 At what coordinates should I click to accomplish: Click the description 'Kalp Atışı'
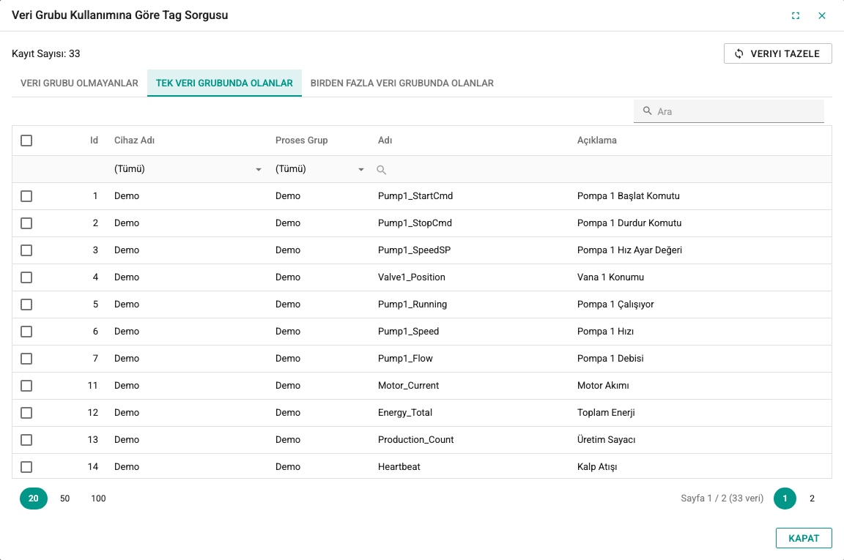point(597,467)
